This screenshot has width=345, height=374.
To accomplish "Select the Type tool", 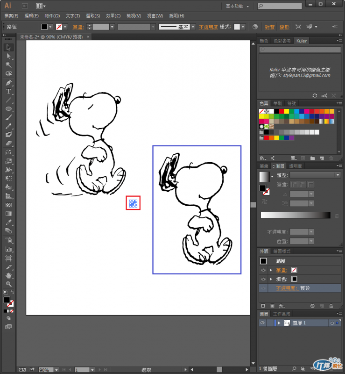I will 8,91.
